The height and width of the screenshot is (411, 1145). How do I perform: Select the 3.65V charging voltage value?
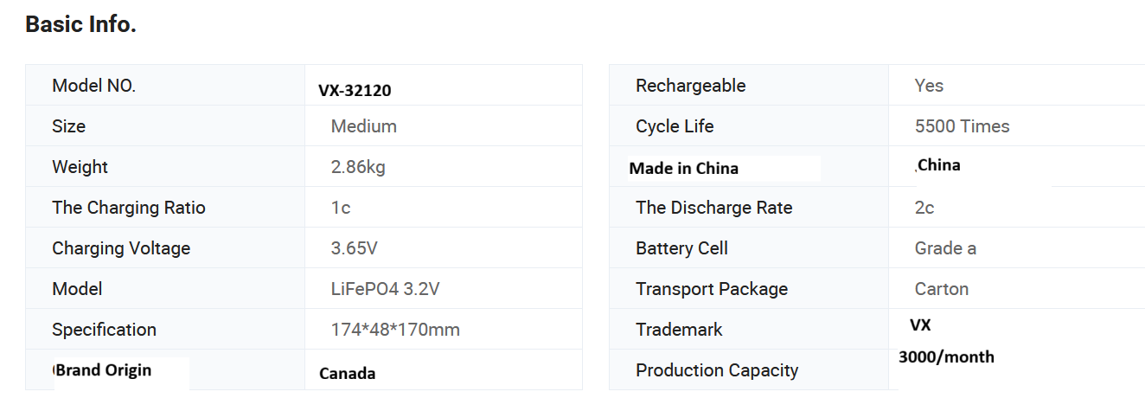tap(354, 248)
